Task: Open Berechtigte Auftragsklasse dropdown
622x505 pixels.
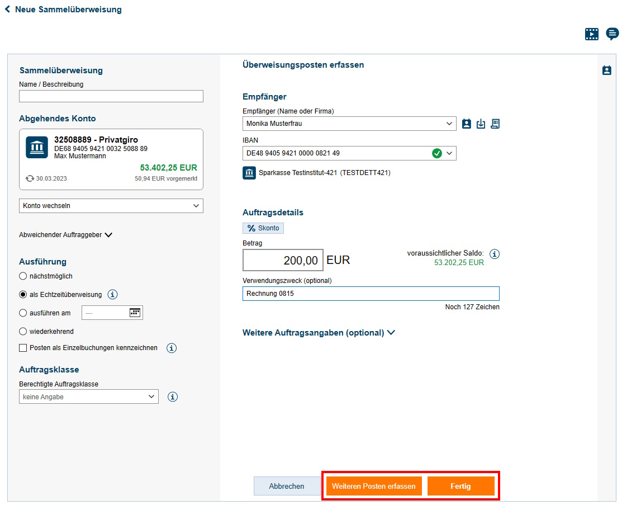Action: (89, 397)
